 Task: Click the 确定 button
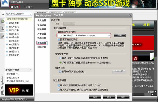(95, 97)
